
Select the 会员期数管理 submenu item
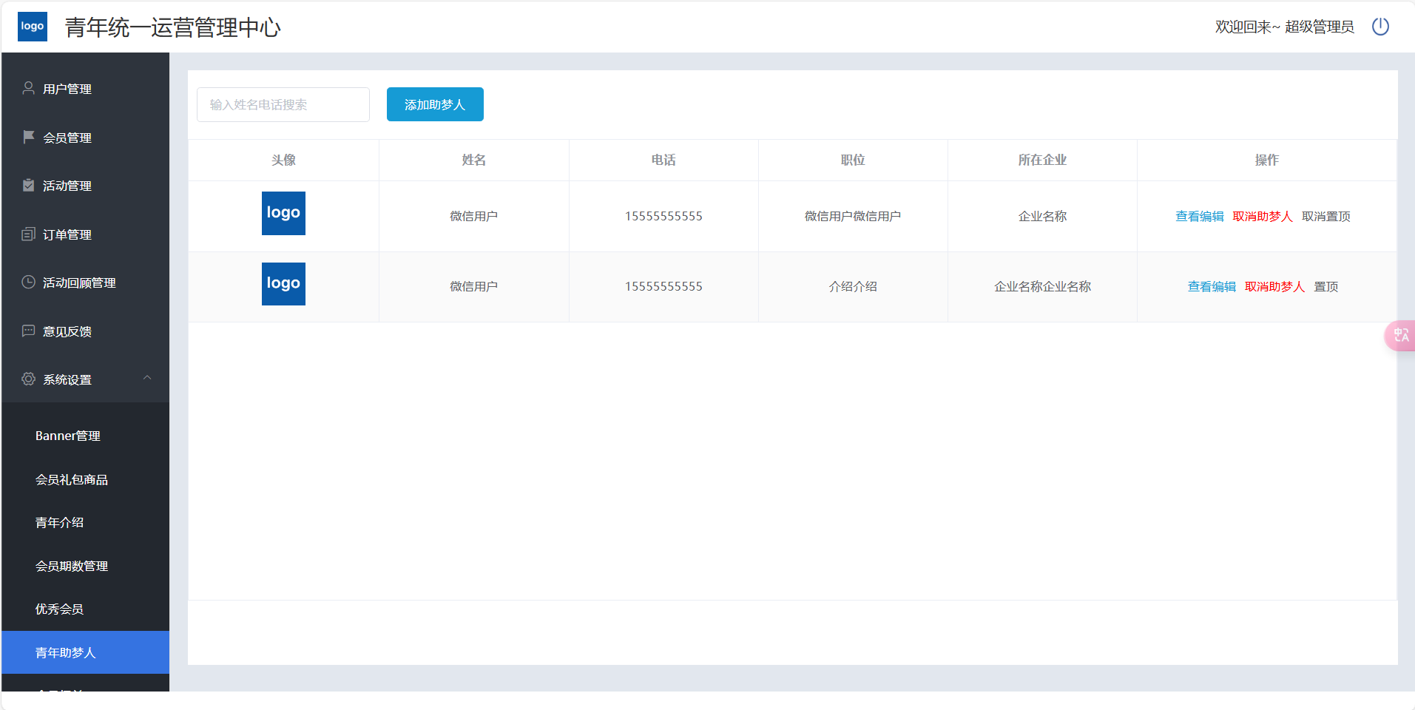[86, 566]
